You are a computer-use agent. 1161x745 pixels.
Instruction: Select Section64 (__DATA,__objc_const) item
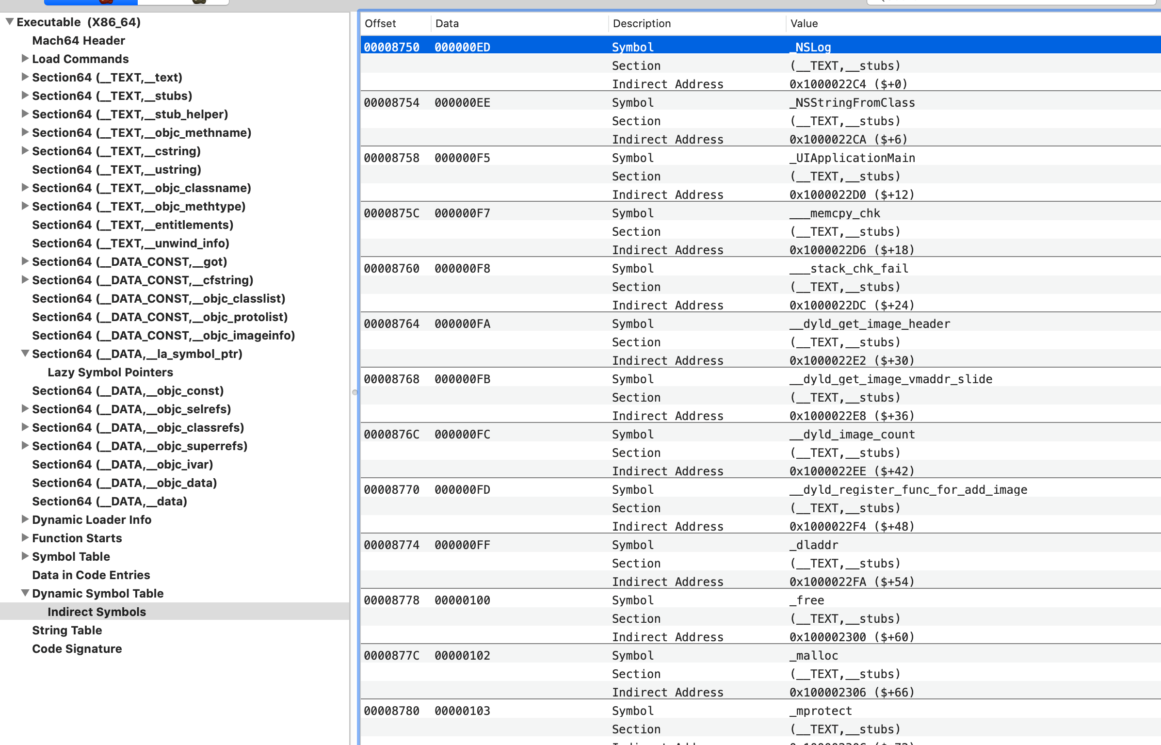point(128,391)
